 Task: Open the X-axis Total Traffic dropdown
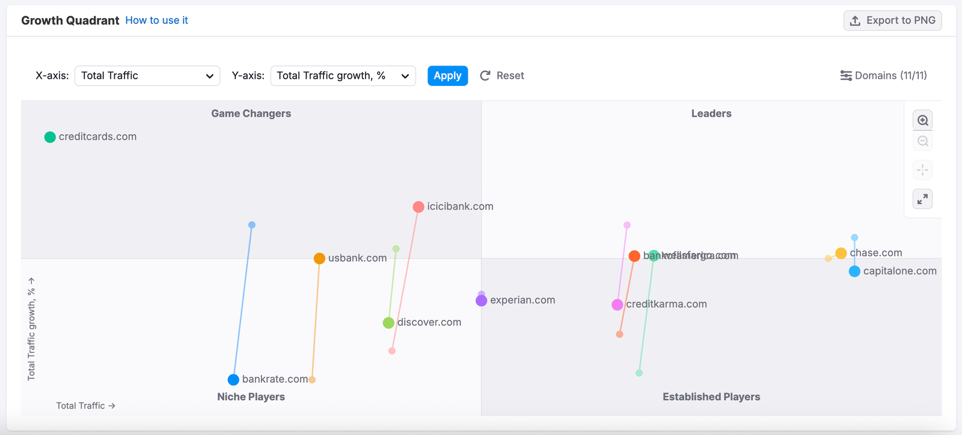click(x=147, y=76)
